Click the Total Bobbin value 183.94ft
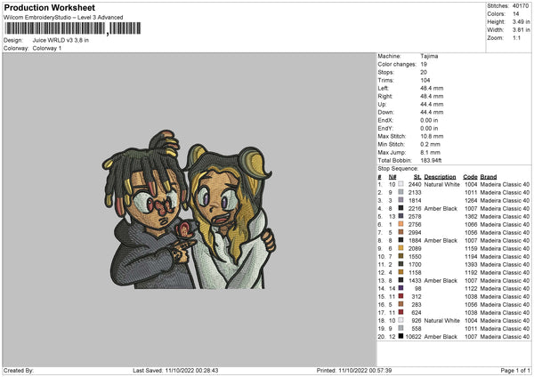534x377 pixels. pyautogui.click(x=431, y=160)
